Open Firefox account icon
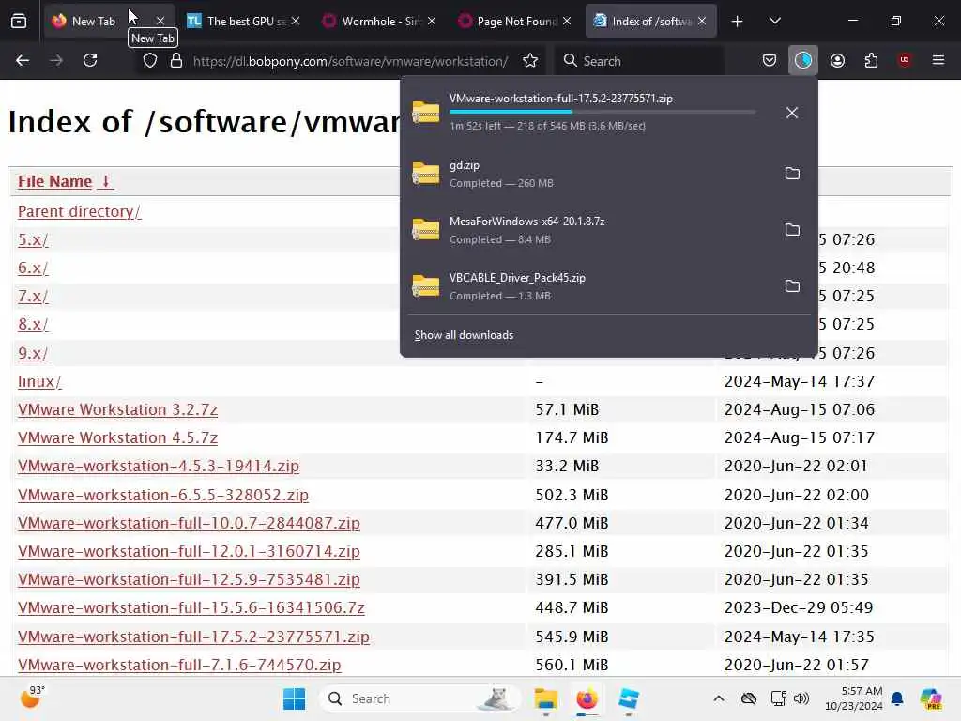The height and width of the screenshot is (721, 961). [x=837, y=60]
